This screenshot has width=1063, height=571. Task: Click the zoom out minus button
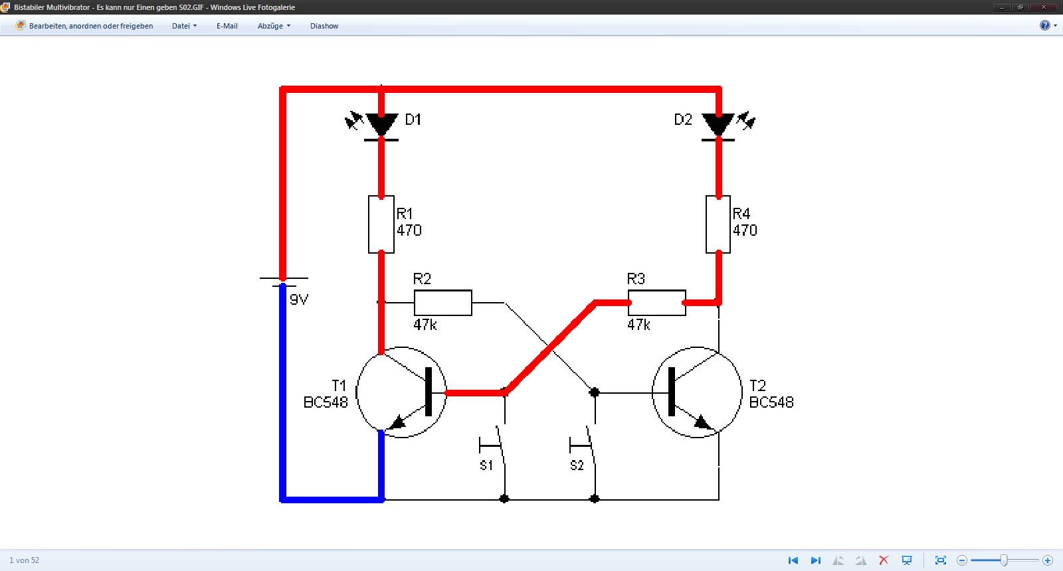[x=961, y=560]
